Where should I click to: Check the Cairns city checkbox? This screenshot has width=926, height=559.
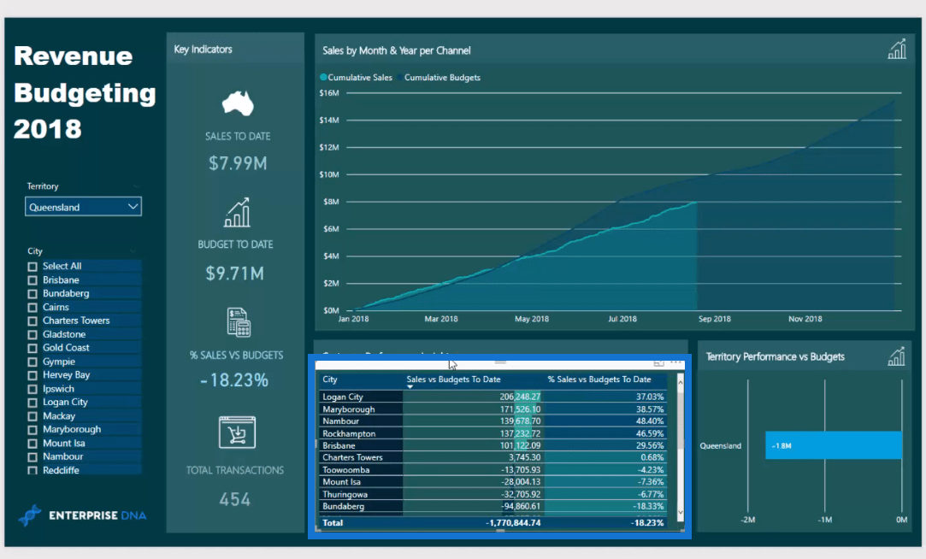point(32,308)
